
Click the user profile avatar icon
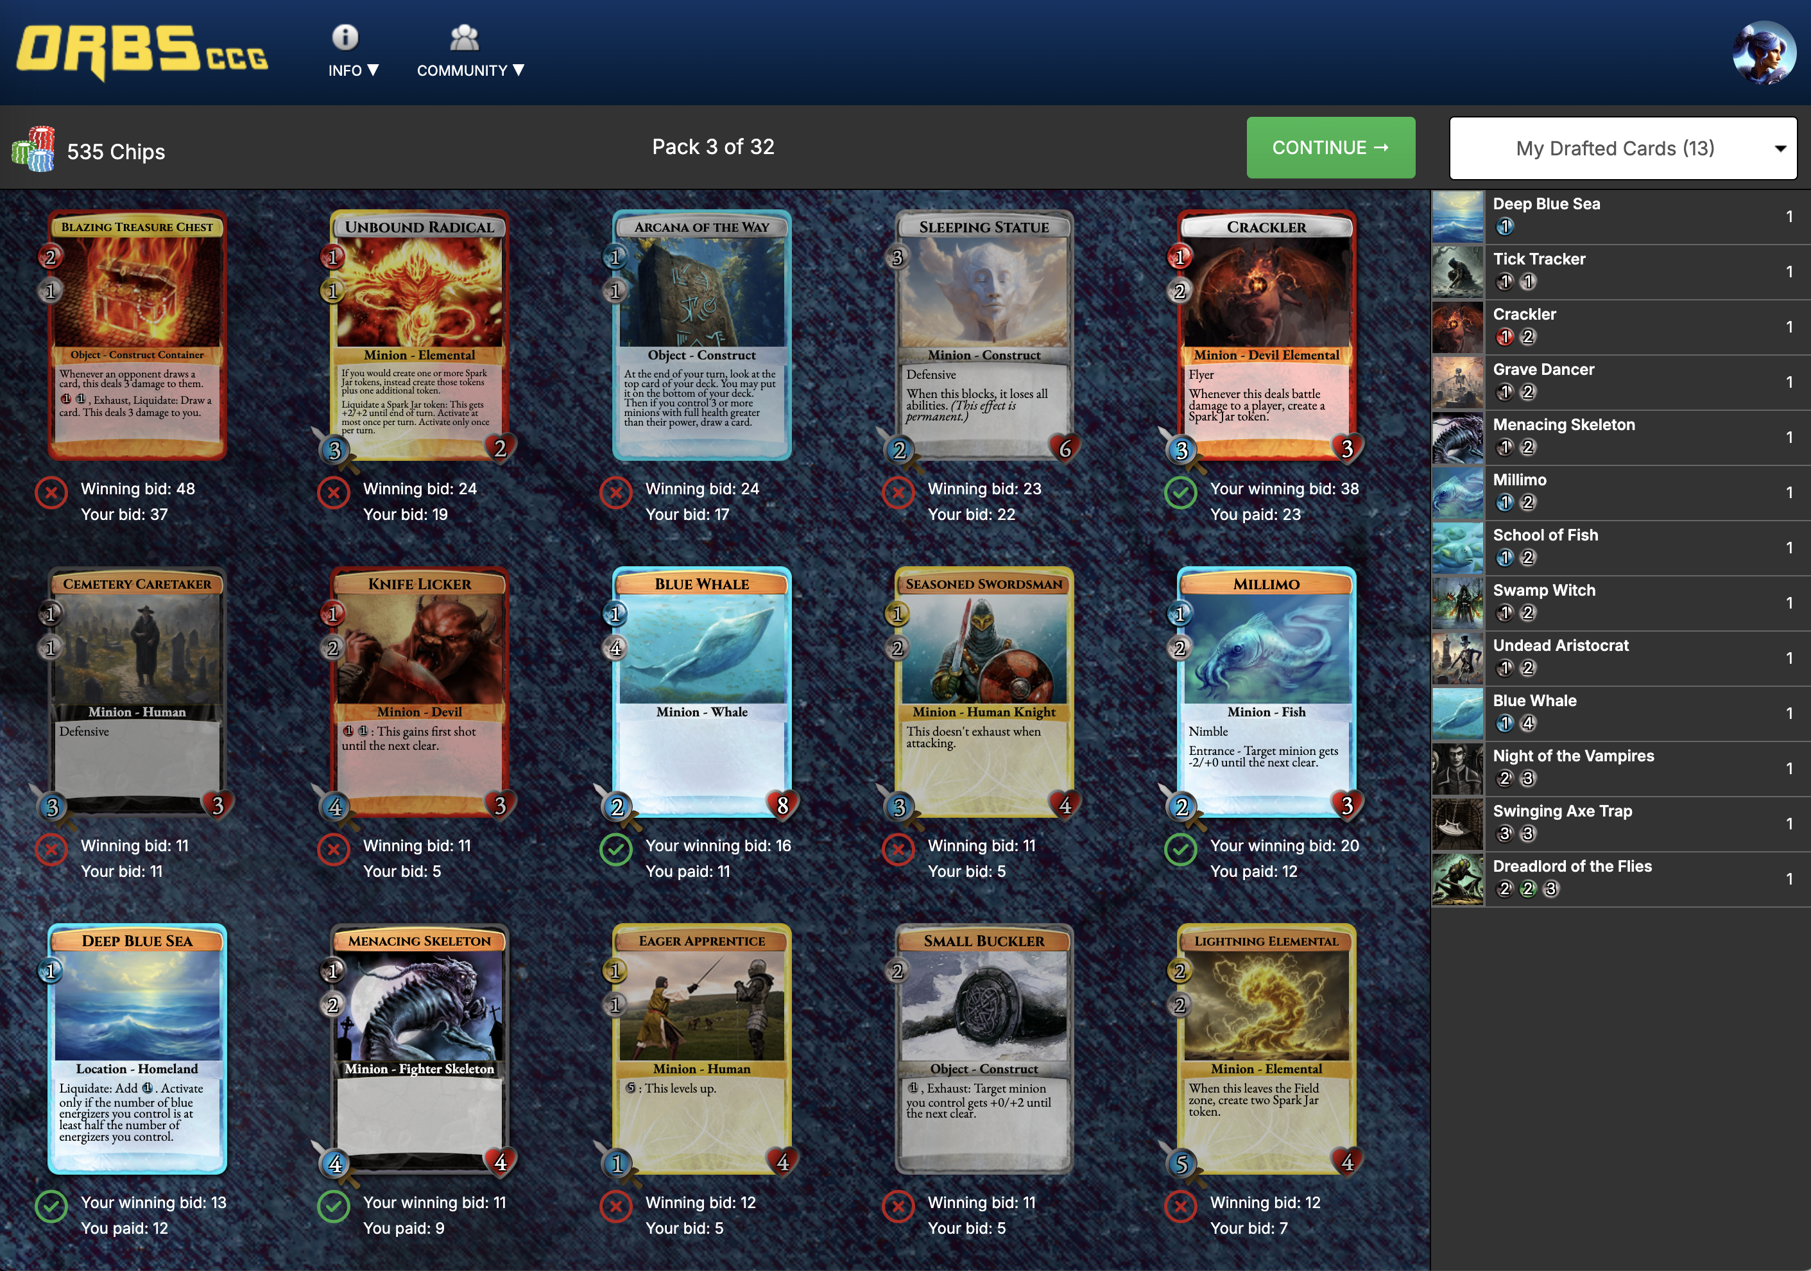click(x=1763, y=53)
